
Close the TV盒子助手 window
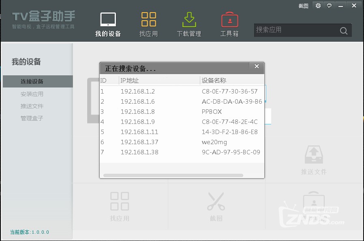(354, 6)
